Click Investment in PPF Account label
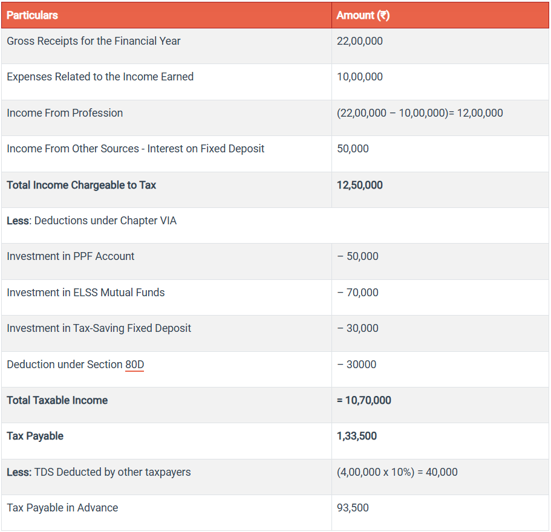The image size is (551, 532). (x=71, y=256)
